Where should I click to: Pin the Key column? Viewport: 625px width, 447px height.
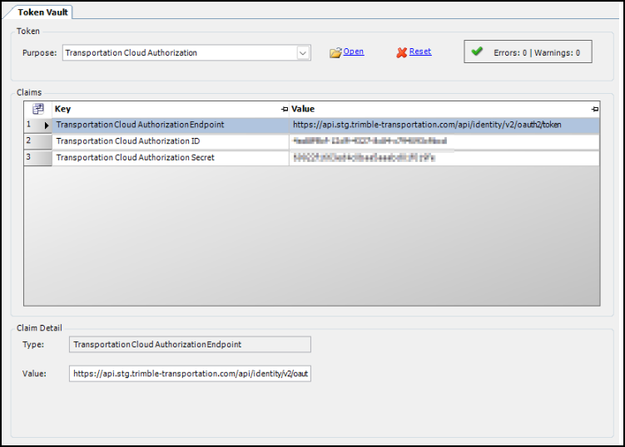[x=284, y=109]
